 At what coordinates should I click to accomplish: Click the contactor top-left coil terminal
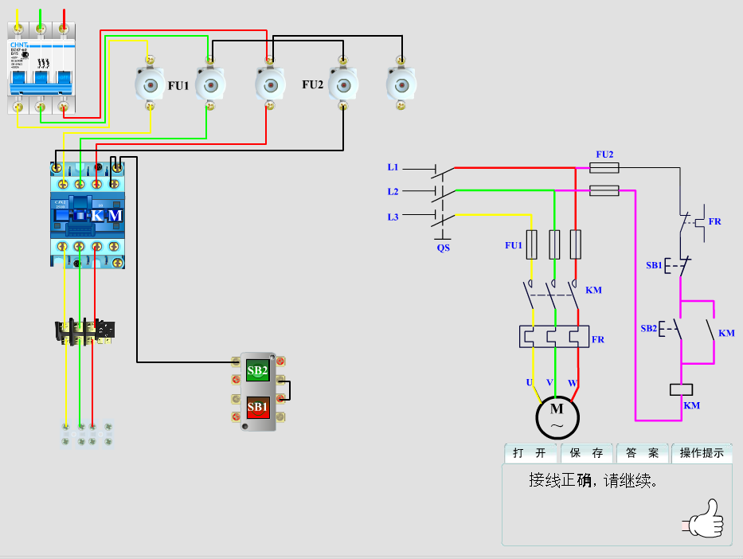[x=57, y=168]
